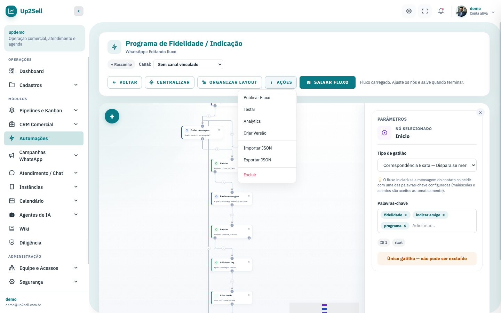
Task: Open Atendimento / Chat bubble icon
Action: tap(12, 173)
